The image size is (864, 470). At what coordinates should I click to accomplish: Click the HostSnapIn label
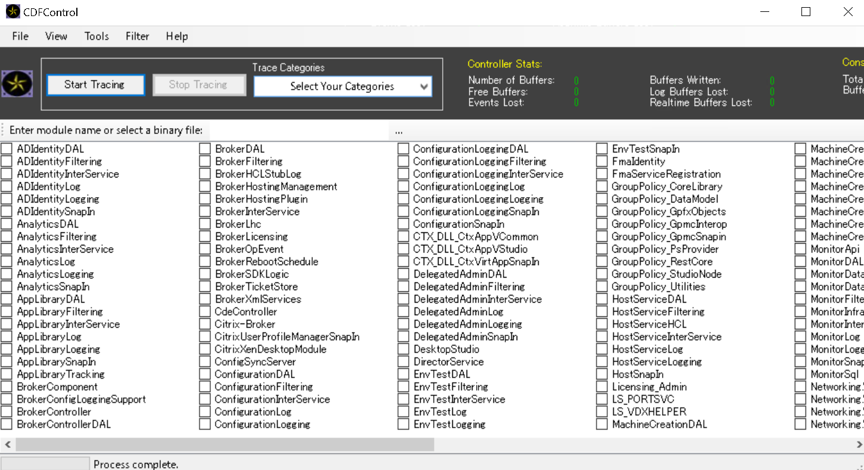click(x=638, y=374)
